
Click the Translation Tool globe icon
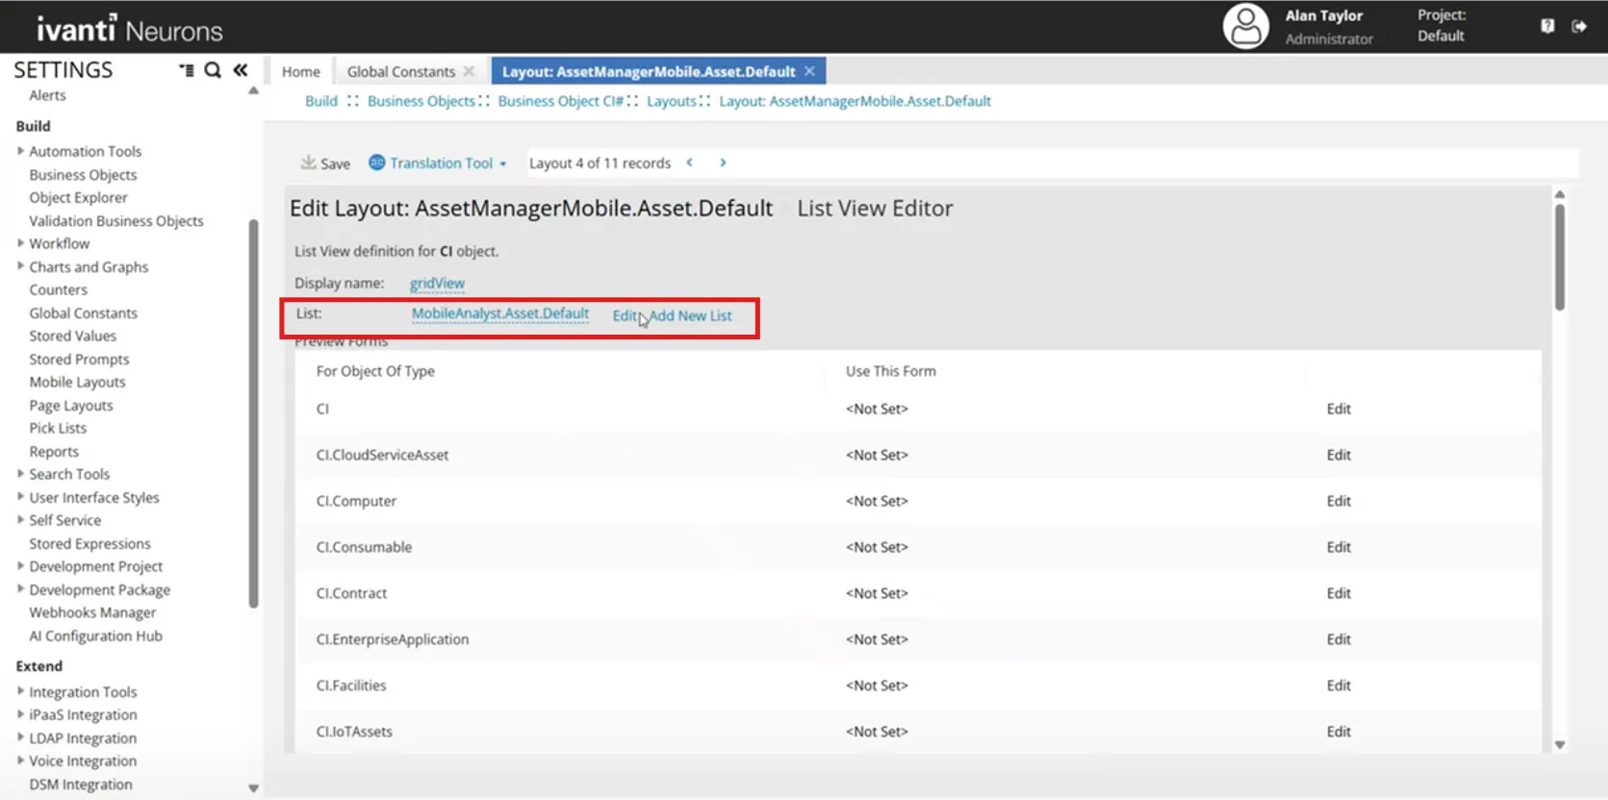(x=377, y=162)
